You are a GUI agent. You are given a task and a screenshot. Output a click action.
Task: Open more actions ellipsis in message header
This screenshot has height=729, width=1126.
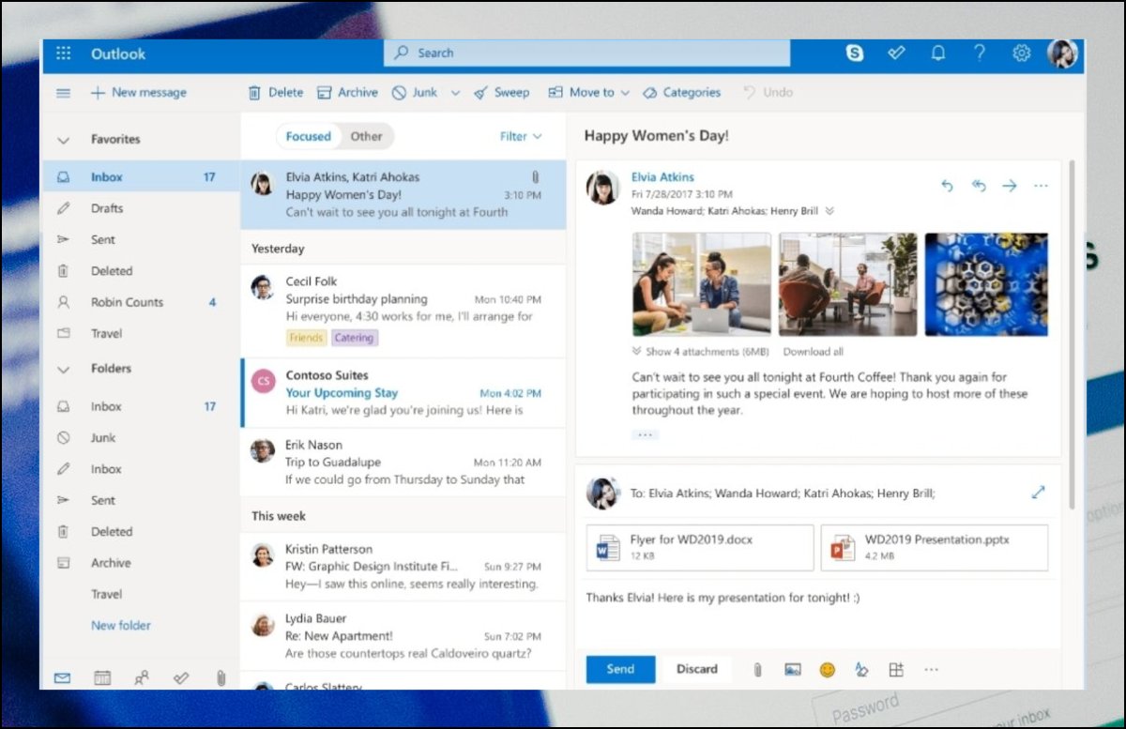click(x=1041, y=186)
